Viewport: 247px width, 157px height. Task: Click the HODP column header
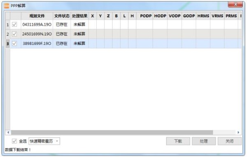point(160,16)
